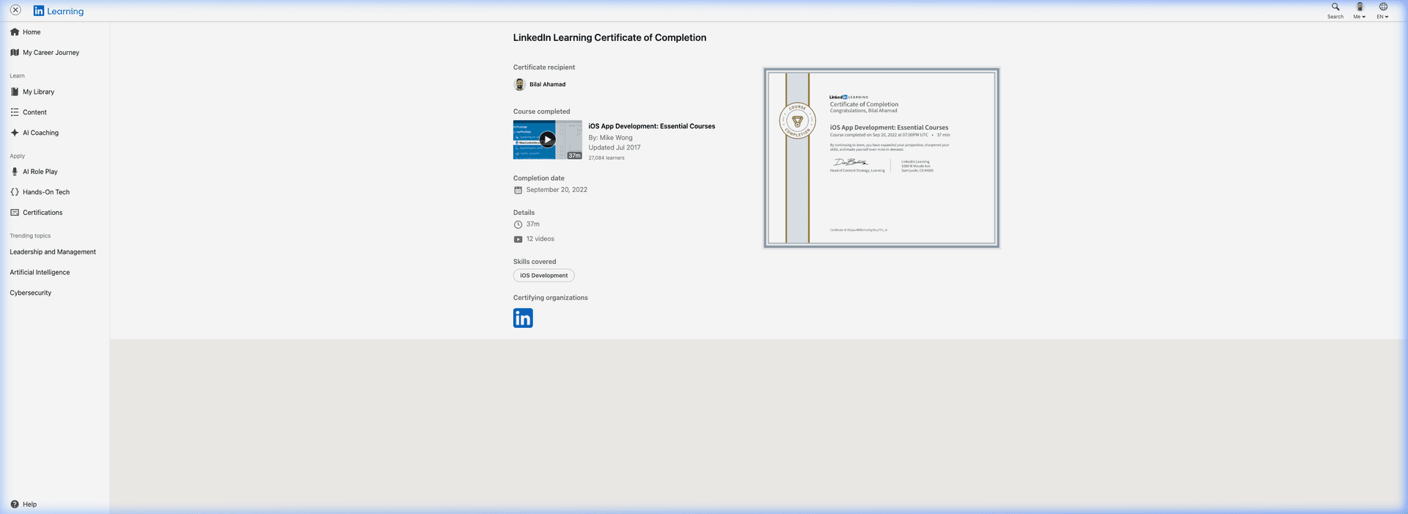Click the Bilal Ahamad recipient name
1408x514 pixels.
(x=548, y=84)
